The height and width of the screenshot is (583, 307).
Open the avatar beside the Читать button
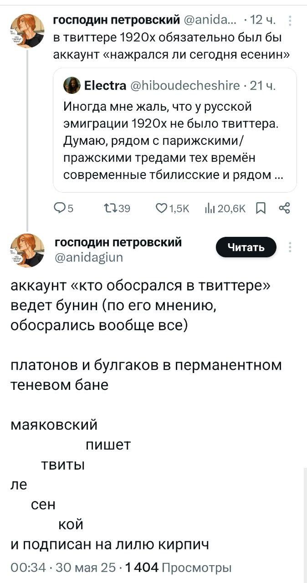click(27, 251)
